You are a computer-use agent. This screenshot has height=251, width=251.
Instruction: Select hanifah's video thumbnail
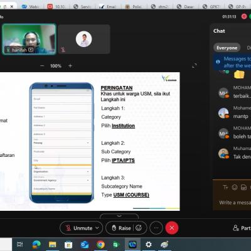tap(29, 39)
